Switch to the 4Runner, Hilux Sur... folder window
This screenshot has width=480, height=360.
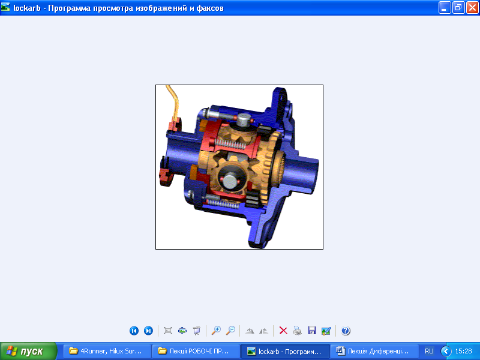coord(107,351)
